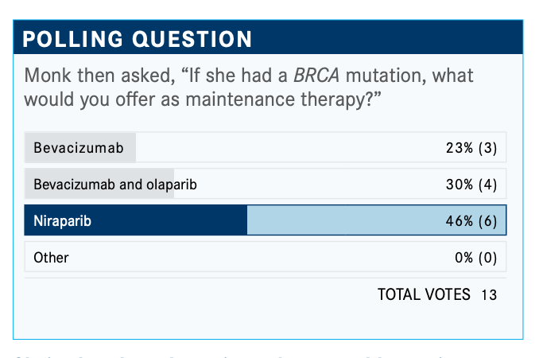
Task: Select the Bevacizumab poll option
Action: pos(266,147)
